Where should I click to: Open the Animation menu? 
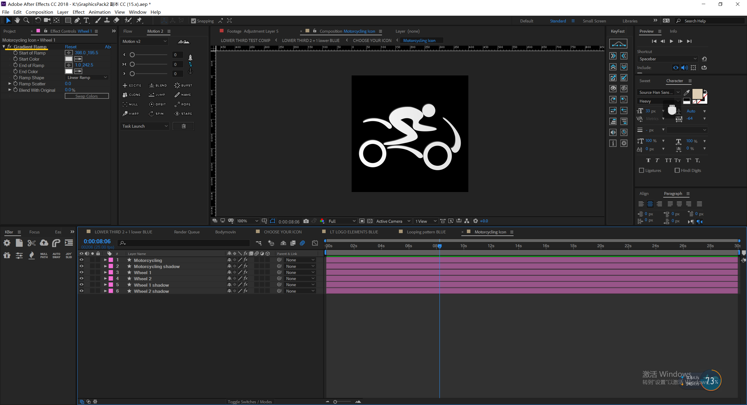100,12
